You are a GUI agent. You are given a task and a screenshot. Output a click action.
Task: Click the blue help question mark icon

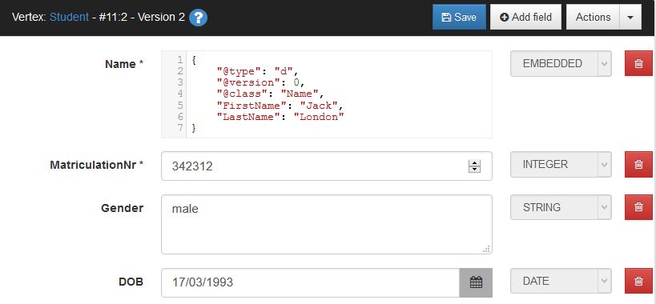pyautogui.click(x=198, y=18)
